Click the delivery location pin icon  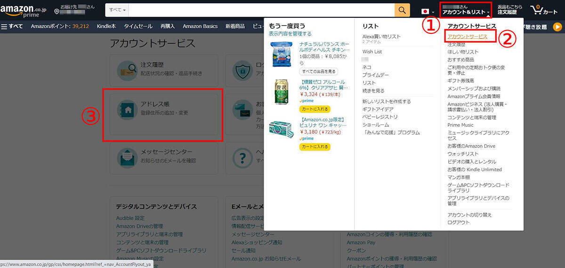coord(57,11)
